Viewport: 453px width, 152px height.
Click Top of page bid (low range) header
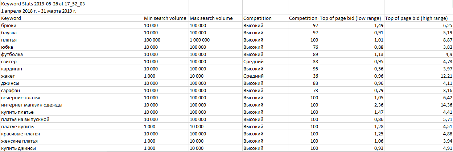(351, 18)
